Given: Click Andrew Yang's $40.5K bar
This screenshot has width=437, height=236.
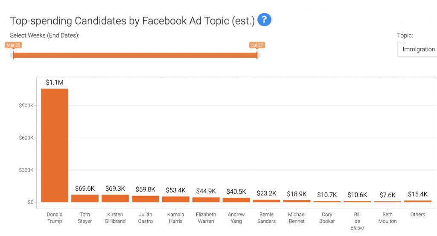Looking at the screenshot, I should coord(236,200).
